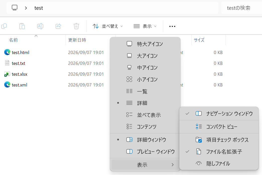This screenshot has width=262, height=175.
Task: Open the 並べ替え sort dropdown
Action: [x=108, y=26]
